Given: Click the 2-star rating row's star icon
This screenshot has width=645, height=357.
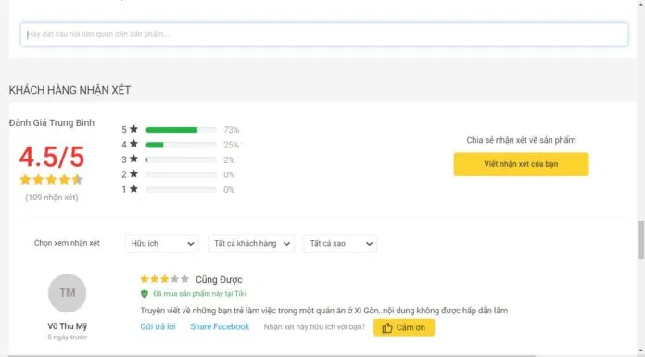Looking at the screenshot, I should click(x=133, y=173).
